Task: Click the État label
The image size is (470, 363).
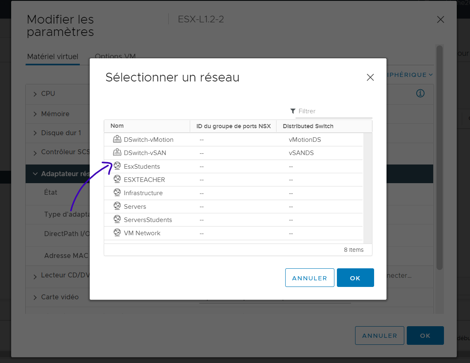Action: pos(50,192)
